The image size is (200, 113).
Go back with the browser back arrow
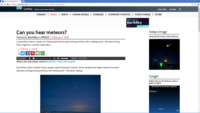(x=2, y=4)
